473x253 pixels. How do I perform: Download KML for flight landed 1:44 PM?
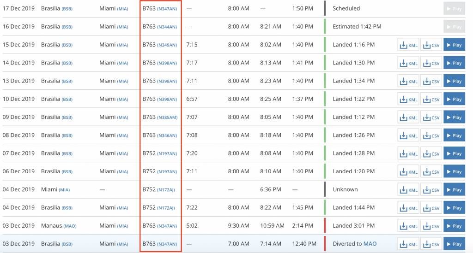pyautogui.click(x=408, y=207)
